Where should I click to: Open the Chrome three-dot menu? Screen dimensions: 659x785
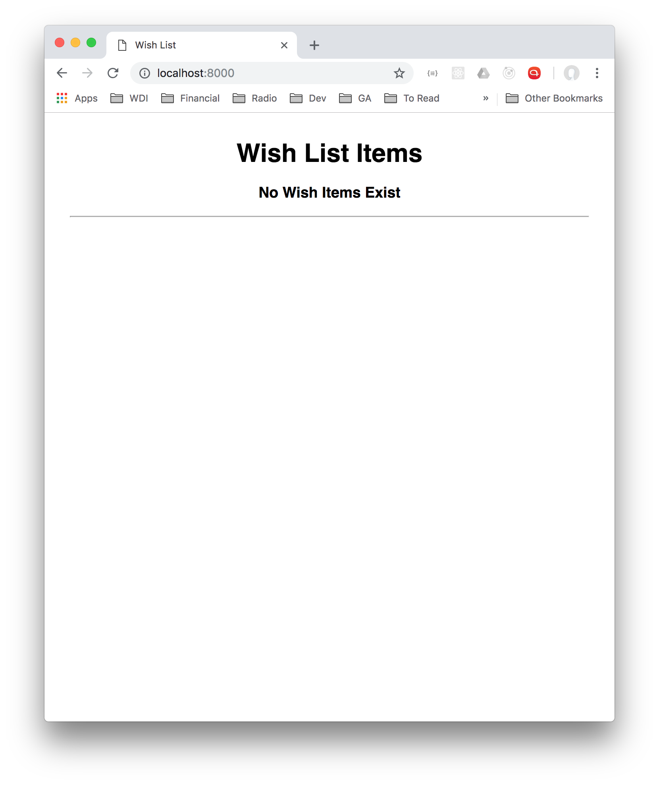click(x=597, y=73)
